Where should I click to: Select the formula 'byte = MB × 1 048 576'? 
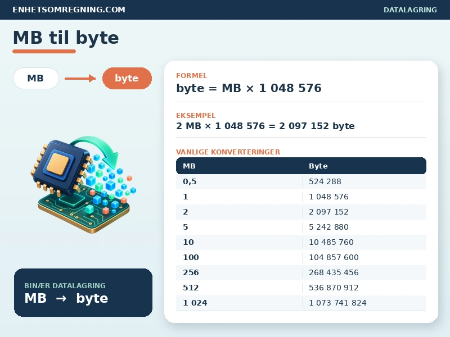click(x=249, y=88)
